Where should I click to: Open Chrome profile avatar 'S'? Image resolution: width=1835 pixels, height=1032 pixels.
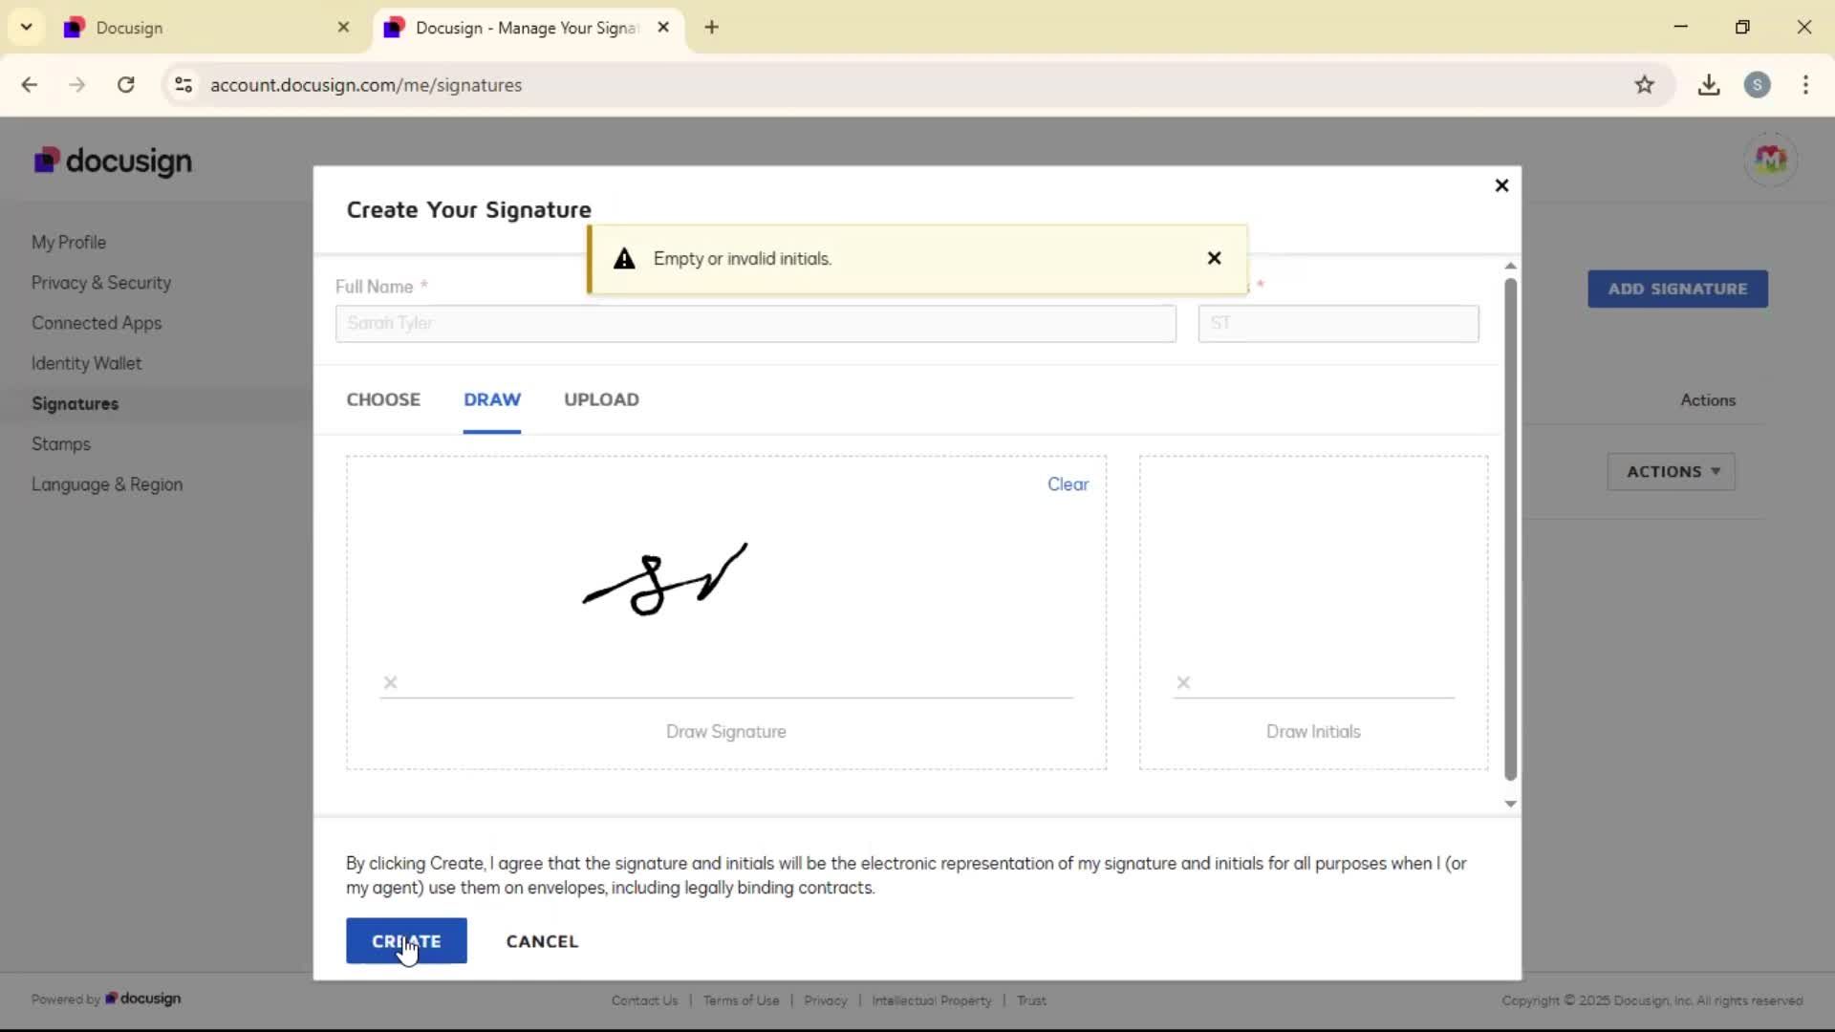pyautogui.click(x=1757, y=85)
